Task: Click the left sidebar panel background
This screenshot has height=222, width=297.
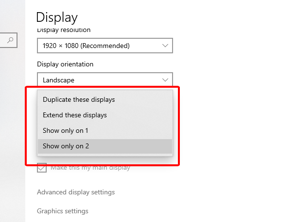Action: tap(13, 132)
